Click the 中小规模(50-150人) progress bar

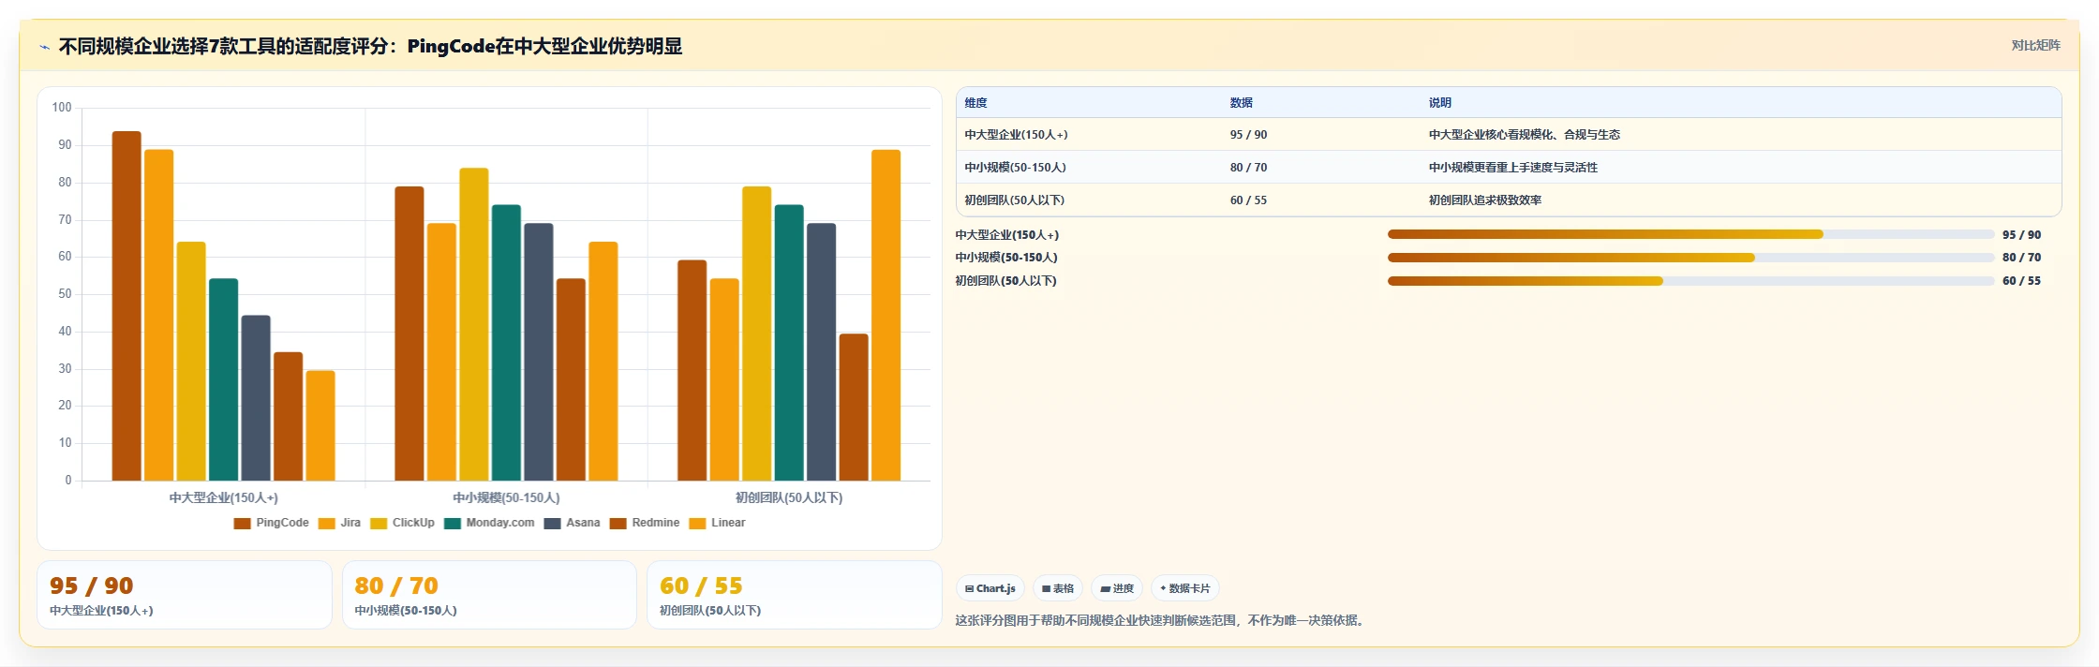pos(1690,258)
